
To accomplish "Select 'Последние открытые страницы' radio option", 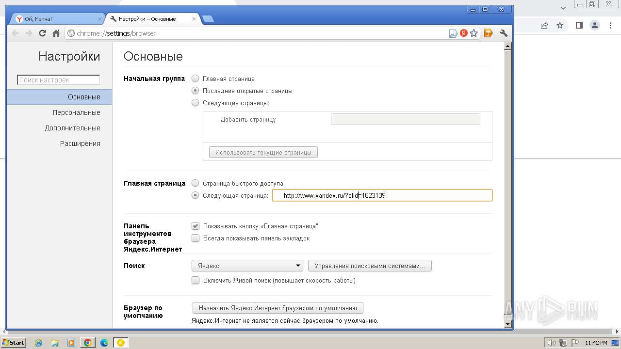I will coord(196,91).
